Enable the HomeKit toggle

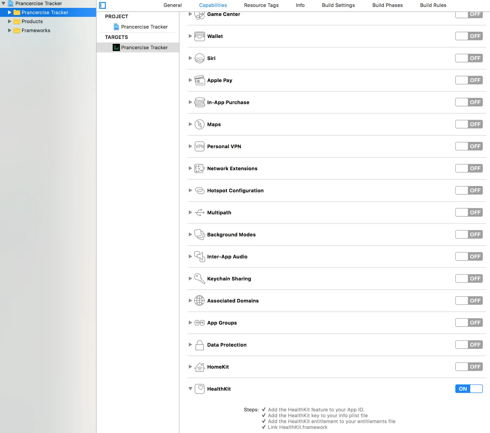point(469,367)
